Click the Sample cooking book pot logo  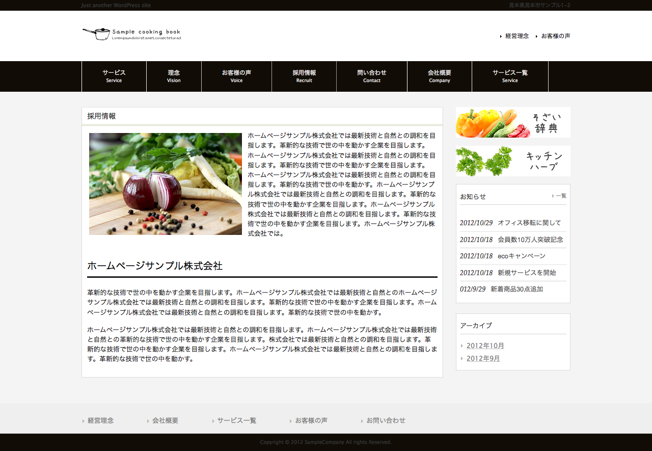[x=131, y=34]
